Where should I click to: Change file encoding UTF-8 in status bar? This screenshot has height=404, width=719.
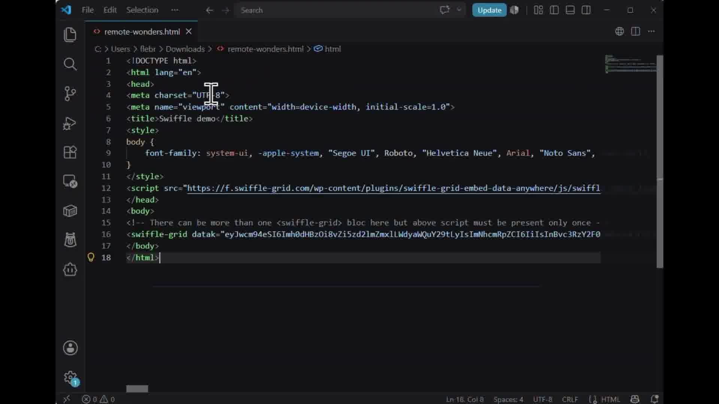tap(543, 399)
